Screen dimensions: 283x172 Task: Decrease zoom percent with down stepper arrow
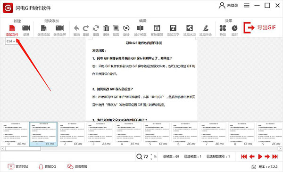(x=151, y=159)
